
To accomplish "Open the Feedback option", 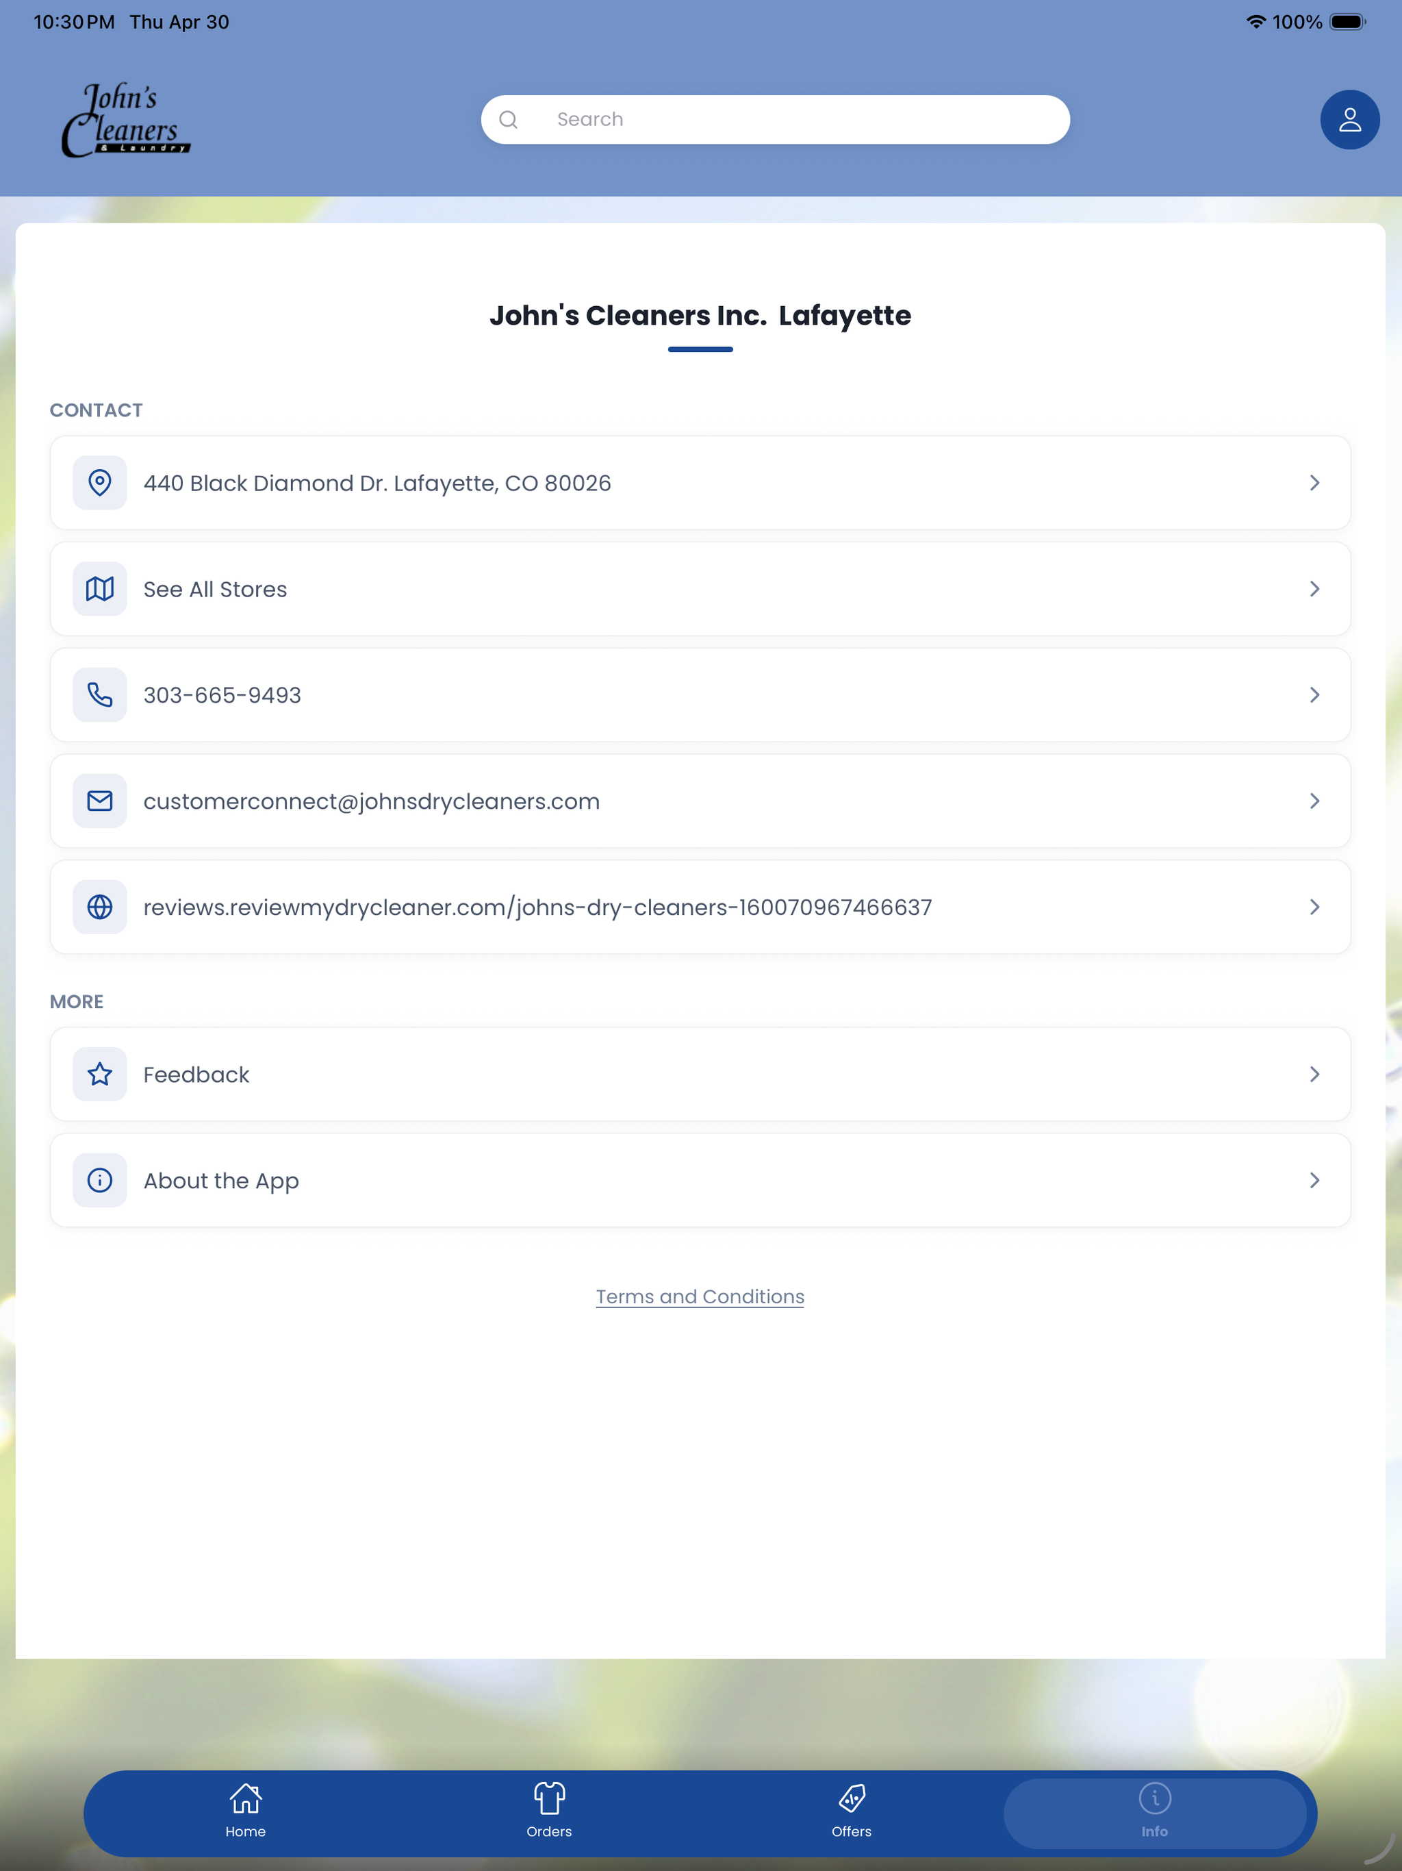I will pyautogui.click(x=700, y=1075).
